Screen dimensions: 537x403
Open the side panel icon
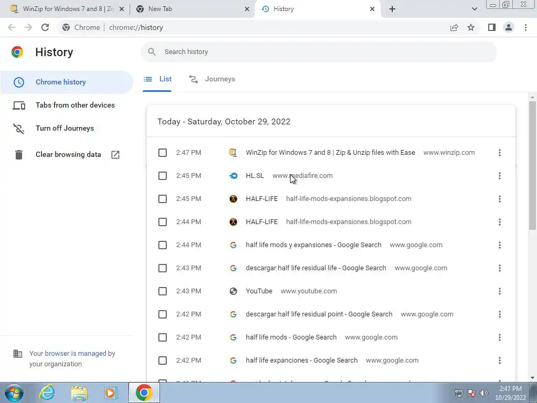[x=492, y=27]
